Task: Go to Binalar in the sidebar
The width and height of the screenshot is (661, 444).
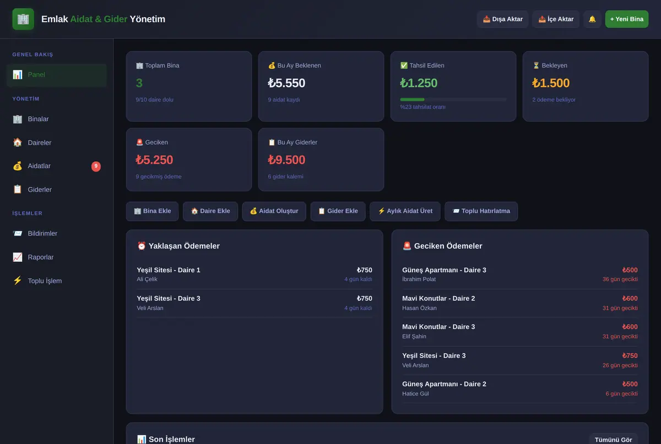Action: [x=57, y=119]
